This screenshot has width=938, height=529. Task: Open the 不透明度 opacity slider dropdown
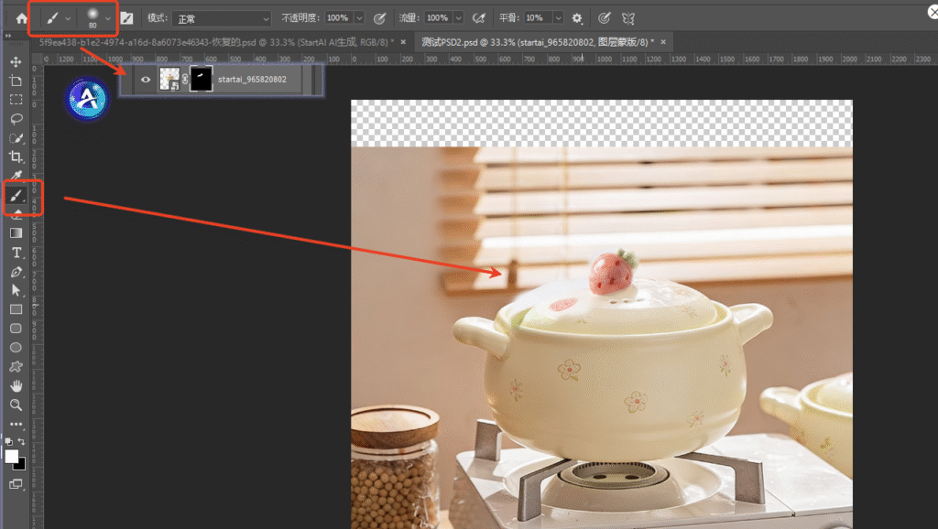358,18
